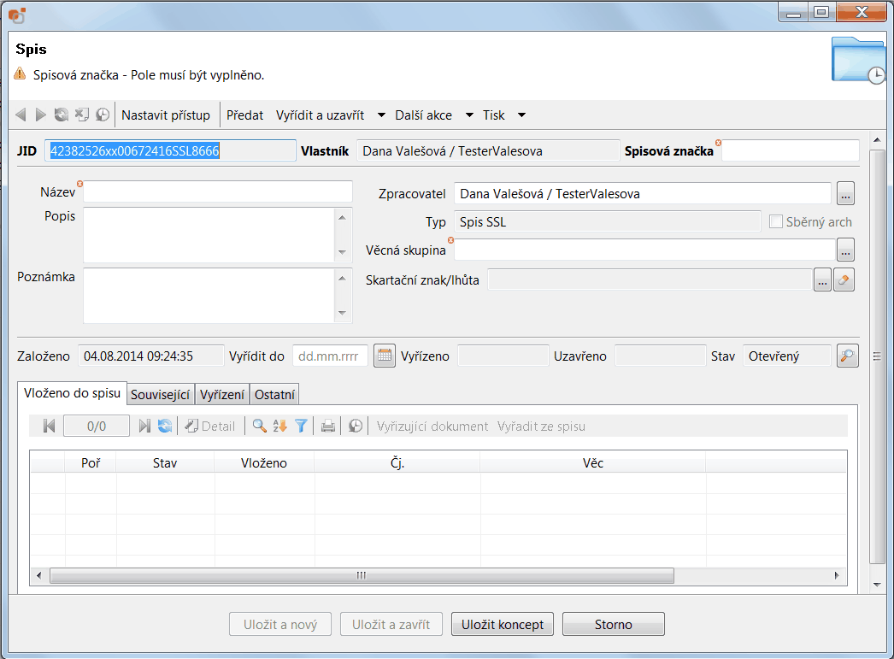Expand Tisk dropdown arrow
894x659 pixels.
pos(521,115)
